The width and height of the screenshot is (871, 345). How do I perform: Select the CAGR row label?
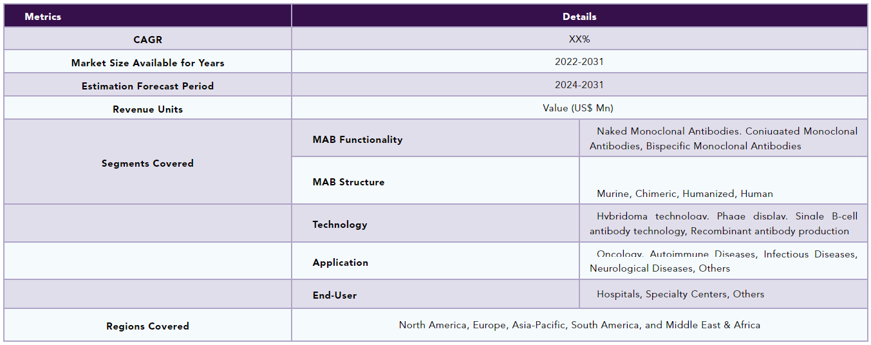147,40
